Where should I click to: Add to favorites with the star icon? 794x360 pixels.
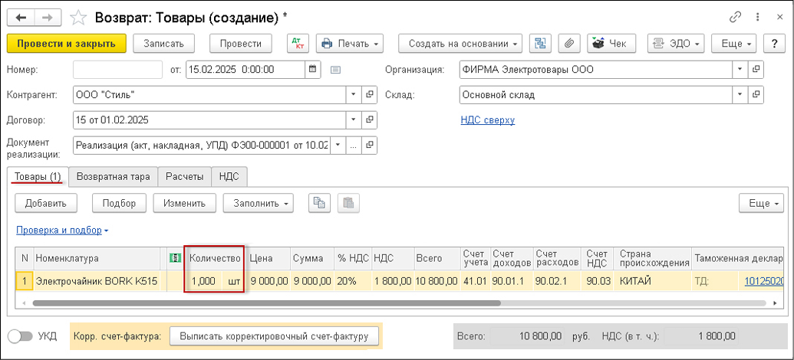(x=78, y=17)
